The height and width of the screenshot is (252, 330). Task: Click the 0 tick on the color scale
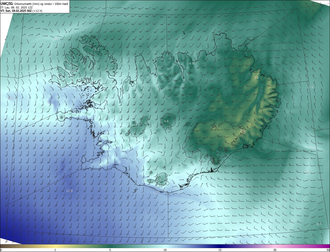(1, 250)
